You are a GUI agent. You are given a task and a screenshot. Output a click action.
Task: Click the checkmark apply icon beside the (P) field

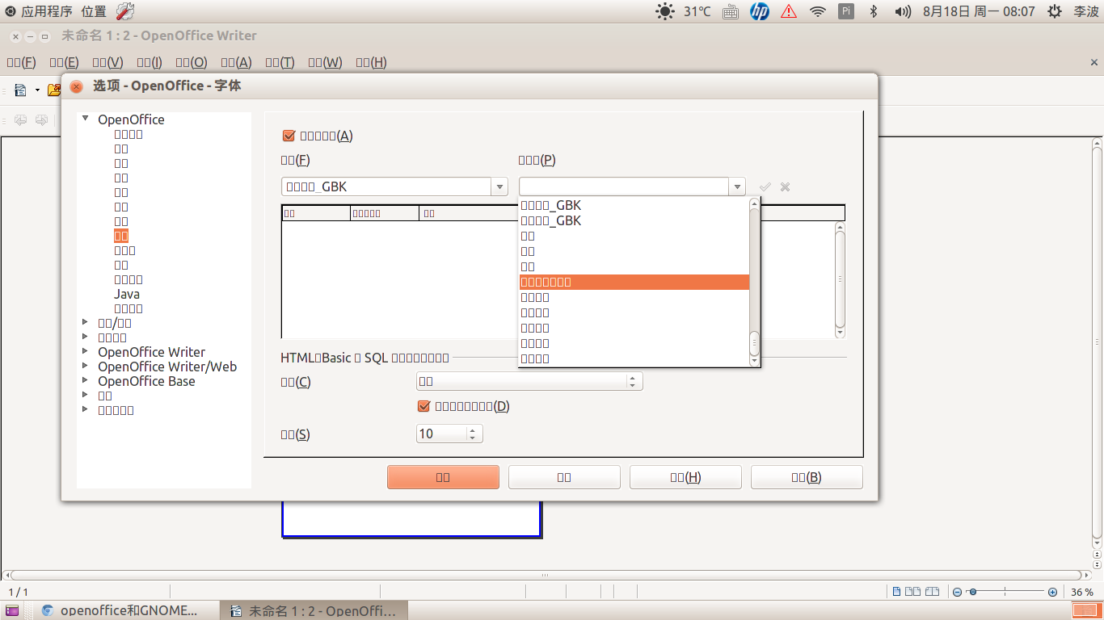point(765,186)
